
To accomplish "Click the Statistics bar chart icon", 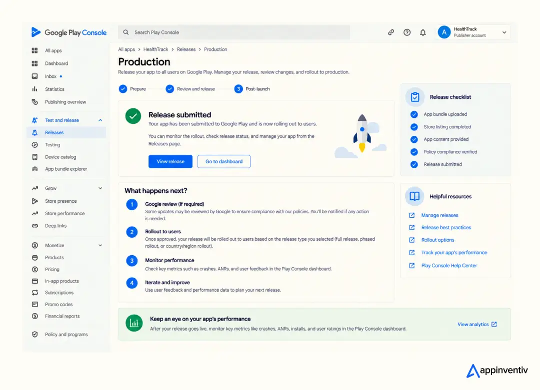I will [35, 89].
